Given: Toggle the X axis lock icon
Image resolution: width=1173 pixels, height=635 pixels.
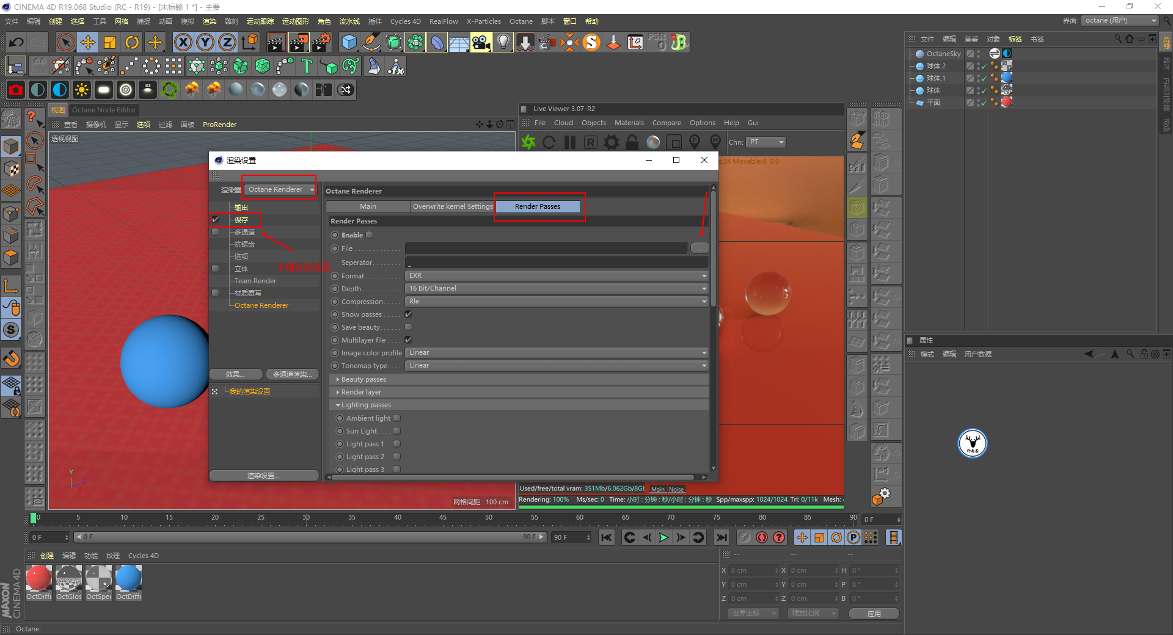Looking at the screenshot, I should (x=183, y=42).
